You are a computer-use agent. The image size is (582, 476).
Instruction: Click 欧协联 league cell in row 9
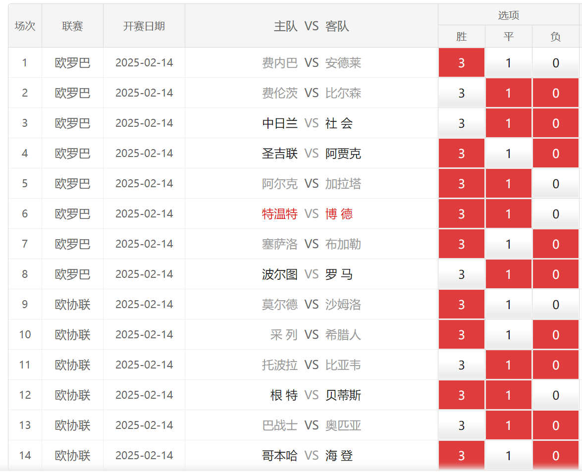tap(72, 305)
